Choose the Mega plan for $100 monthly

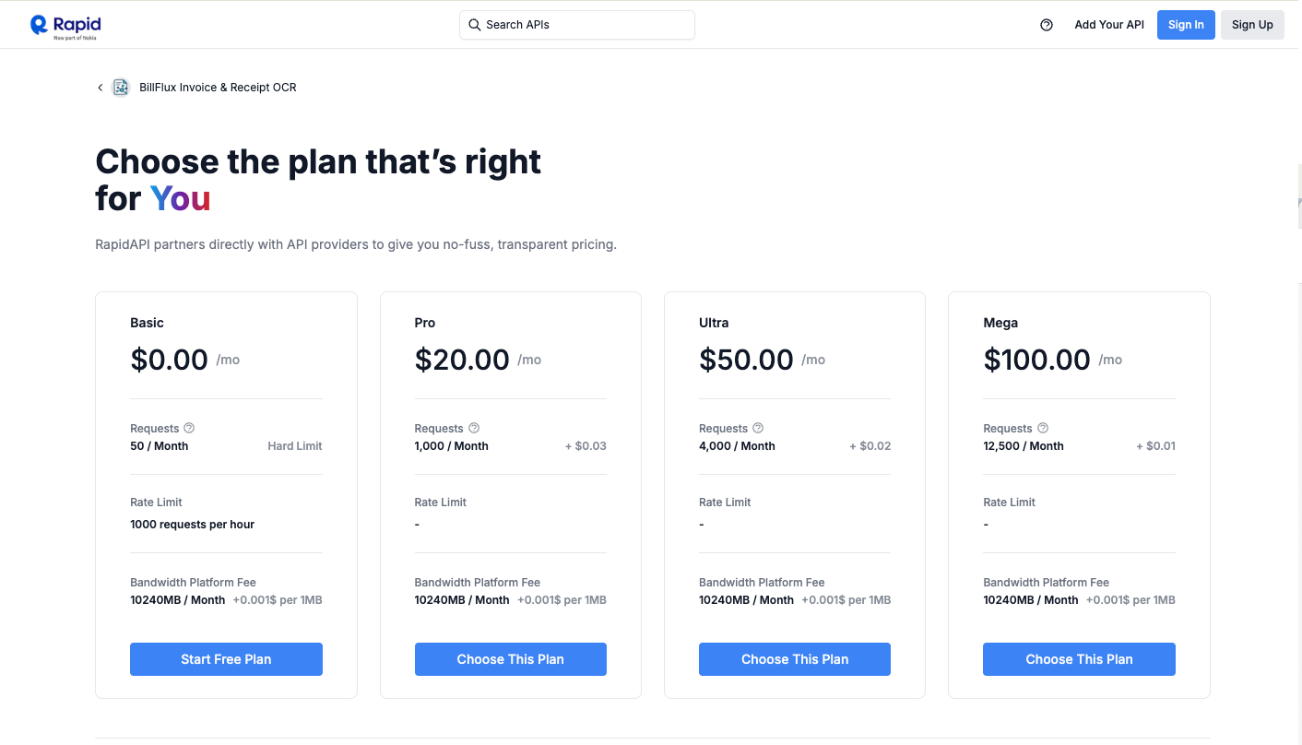1079,659
